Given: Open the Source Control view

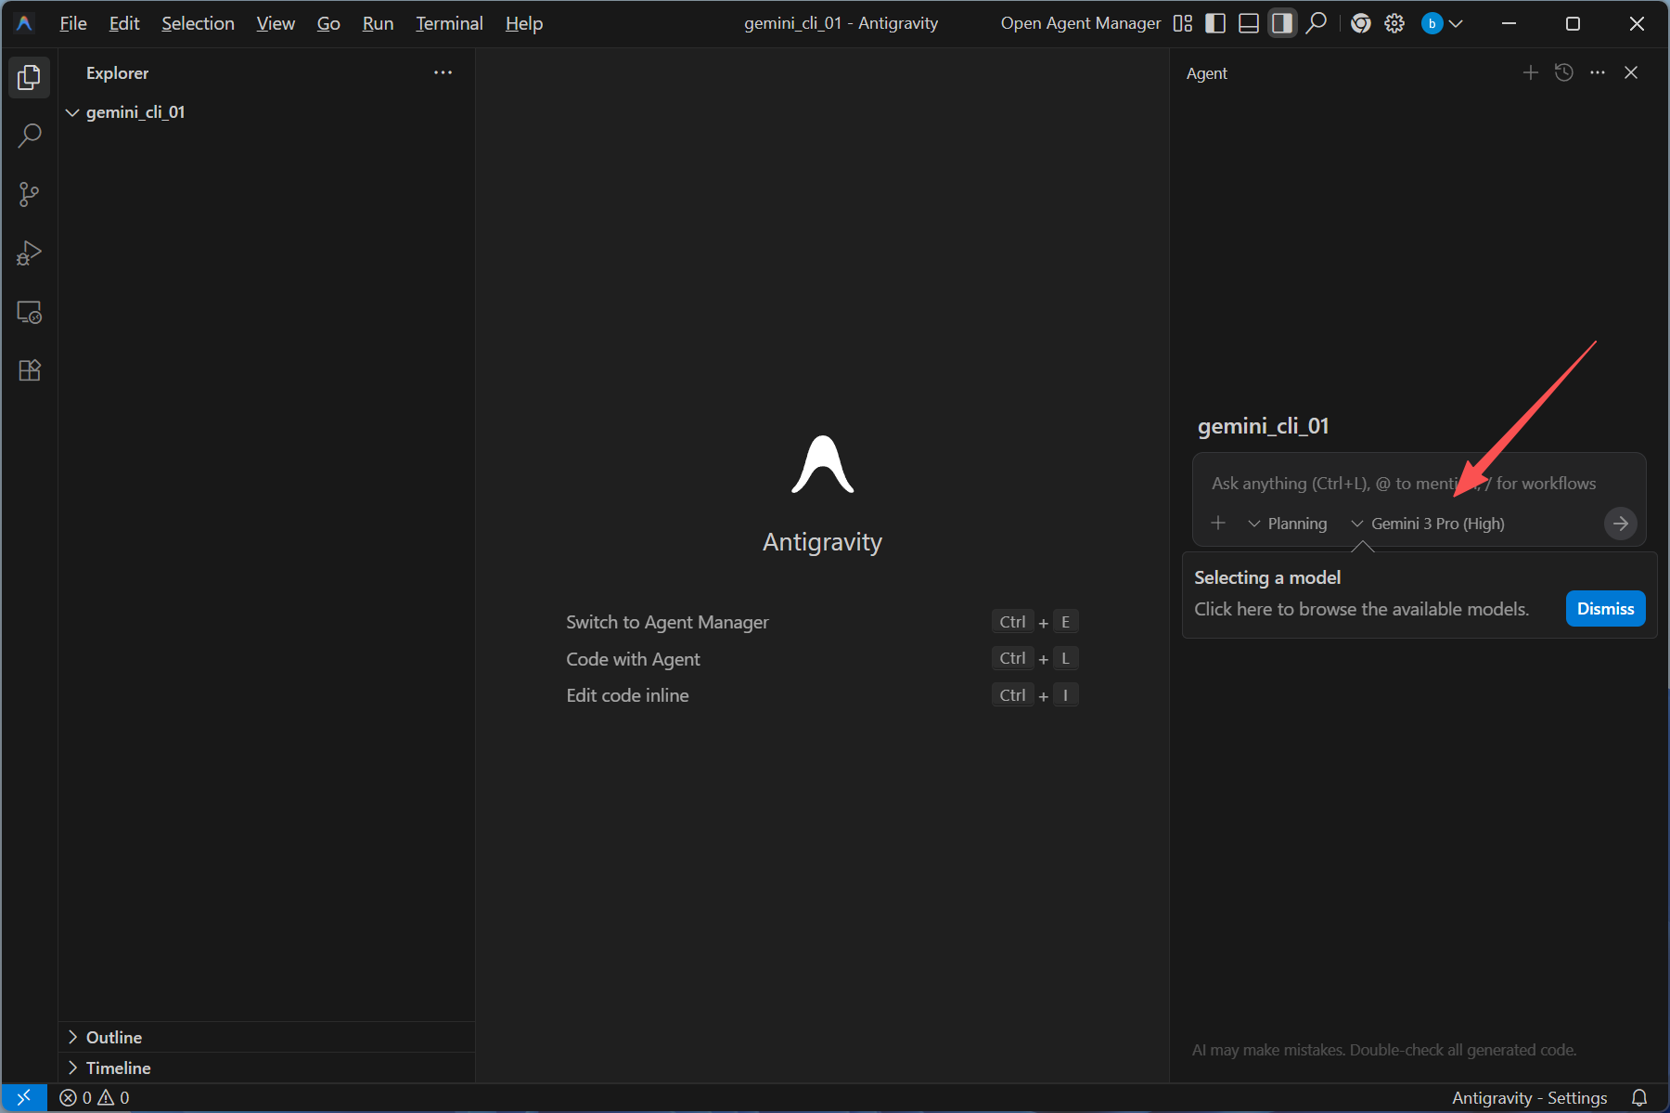Looking at the screenshot, I should click(29, 194).
